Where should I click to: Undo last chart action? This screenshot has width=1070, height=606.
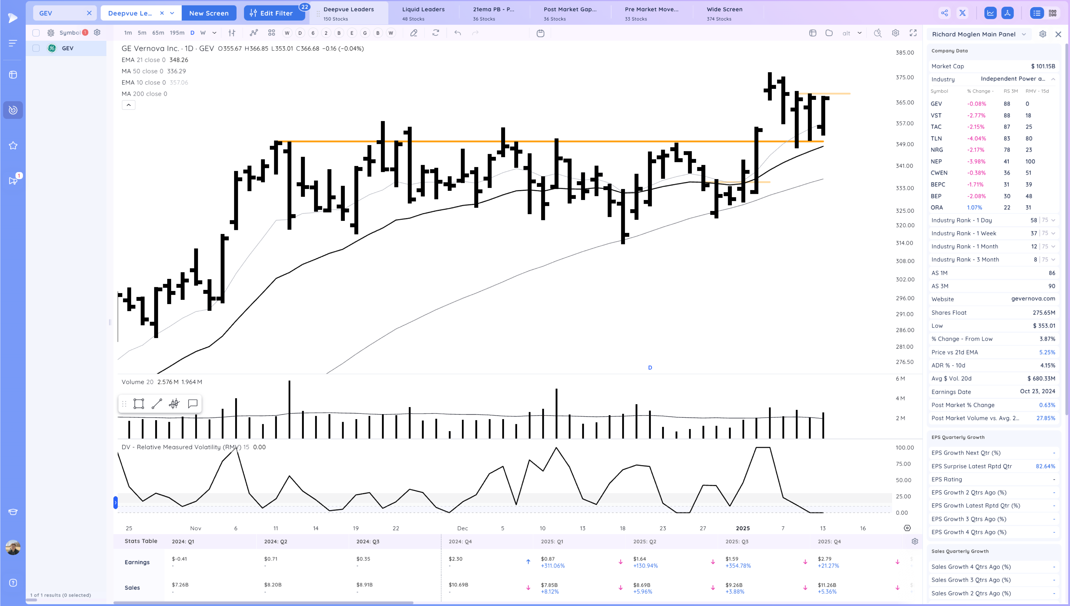point(457,33)
